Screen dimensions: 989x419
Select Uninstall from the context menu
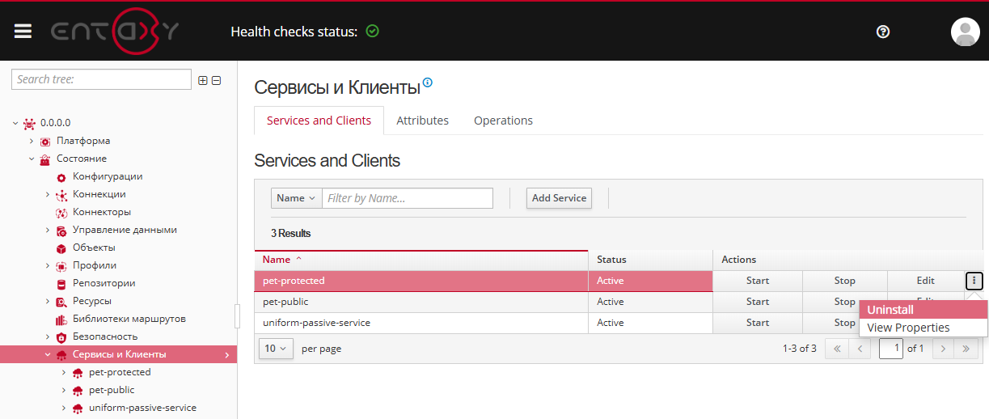pyautogui.click(x=890, y=310)
